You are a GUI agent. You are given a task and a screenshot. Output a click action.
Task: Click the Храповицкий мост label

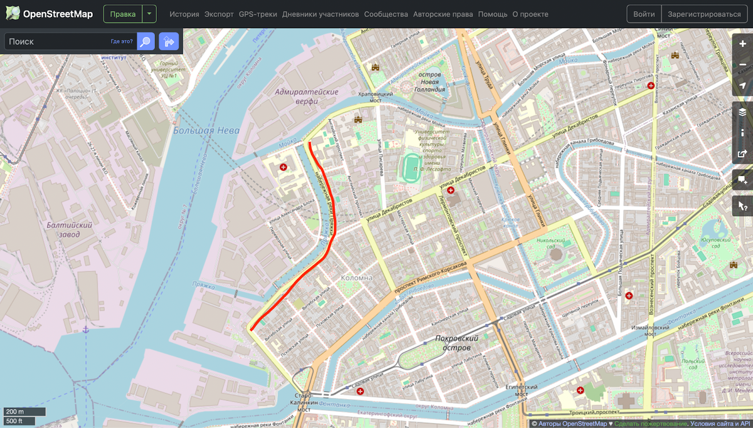pyautogui.click(x=374, y=97)
